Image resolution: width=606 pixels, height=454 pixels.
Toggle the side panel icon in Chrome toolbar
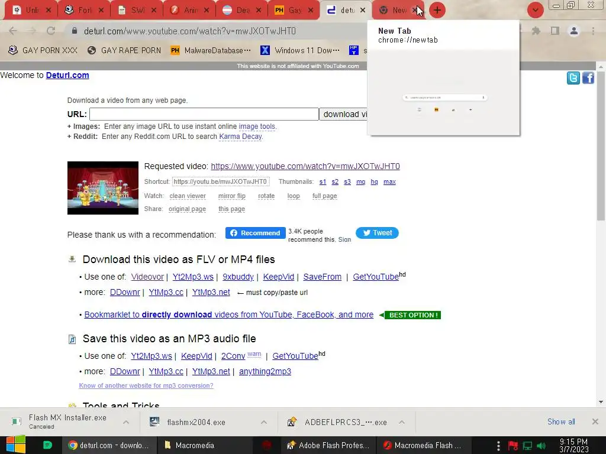(555, 31)
